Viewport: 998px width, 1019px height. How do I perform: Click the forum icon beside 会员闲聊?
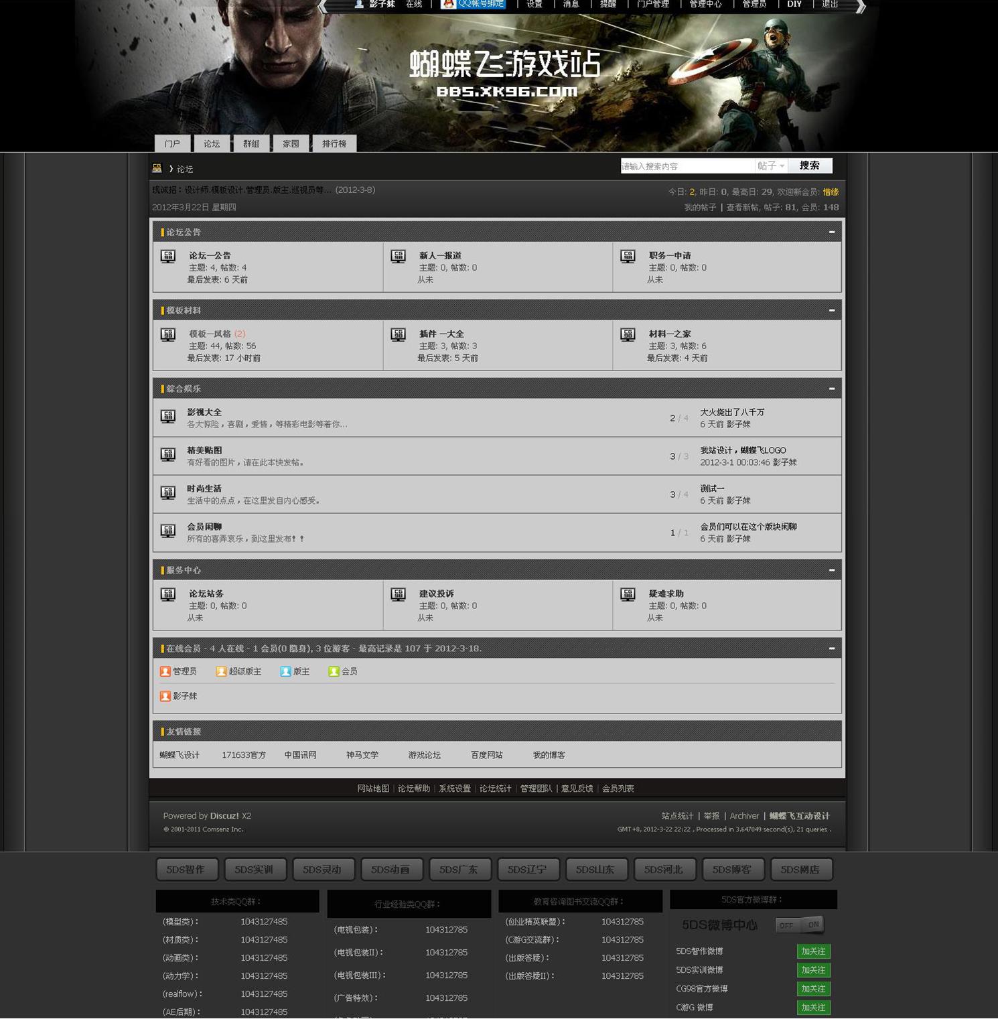coord(168,531)
